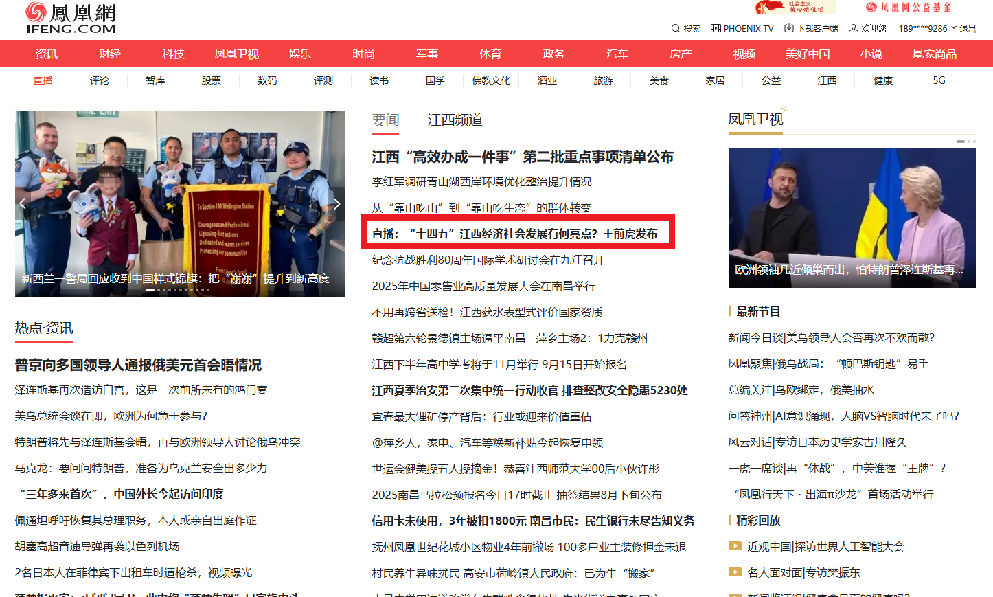Open the 凤凰卫视 section heading
Image resolution: width=993 pixels, height=597 pixels.
point(755,120)
